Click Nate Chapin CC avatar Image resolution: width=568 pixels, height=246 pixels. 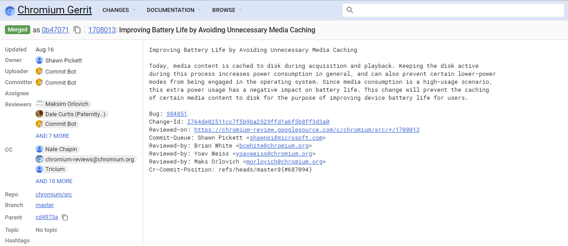click(x=39, y=149)
